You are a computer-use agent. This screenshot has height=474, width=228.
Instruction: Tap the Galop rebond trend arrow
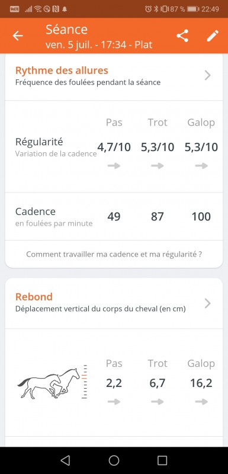[x=201, y=402]
